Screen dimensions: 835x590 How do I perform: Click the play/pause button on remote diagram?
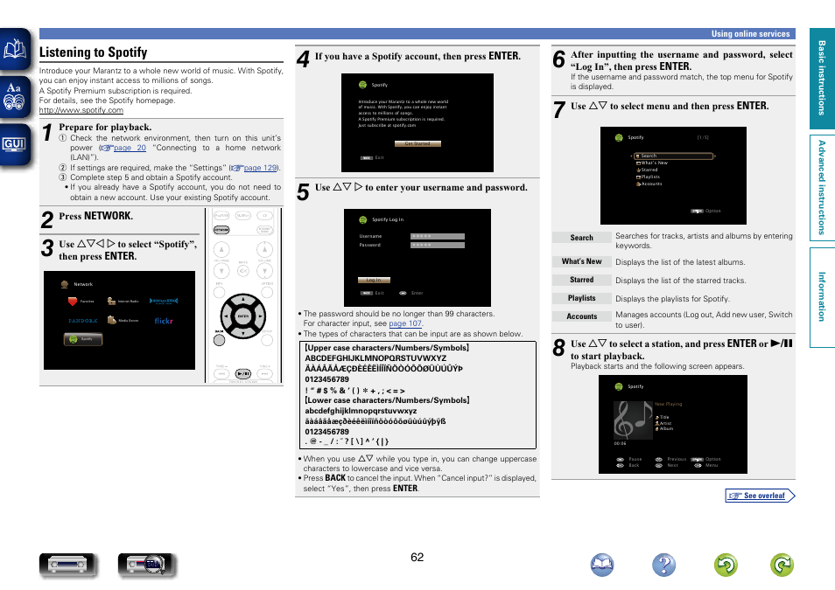(x=243, y=374)
